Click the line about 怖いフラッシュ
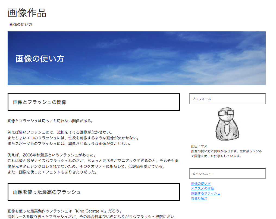 tap(60, 132)
